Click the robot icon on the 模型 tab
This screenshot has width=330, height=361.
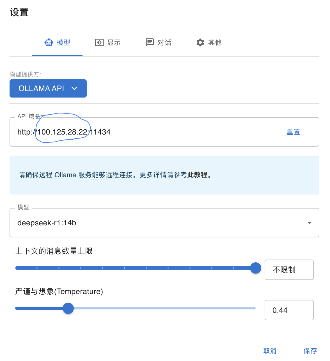tap(49, 43)
